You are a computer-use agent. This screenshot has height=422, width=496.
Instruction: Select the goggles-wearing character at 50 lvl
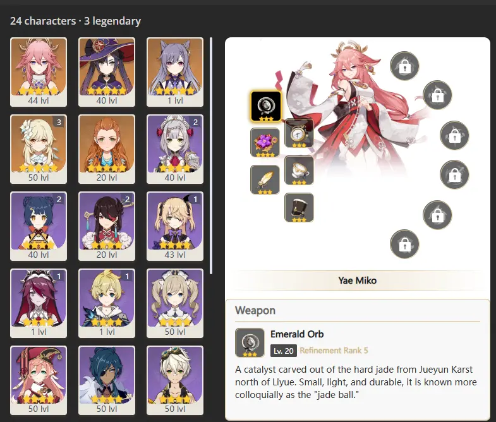click(x=175, y=380)
